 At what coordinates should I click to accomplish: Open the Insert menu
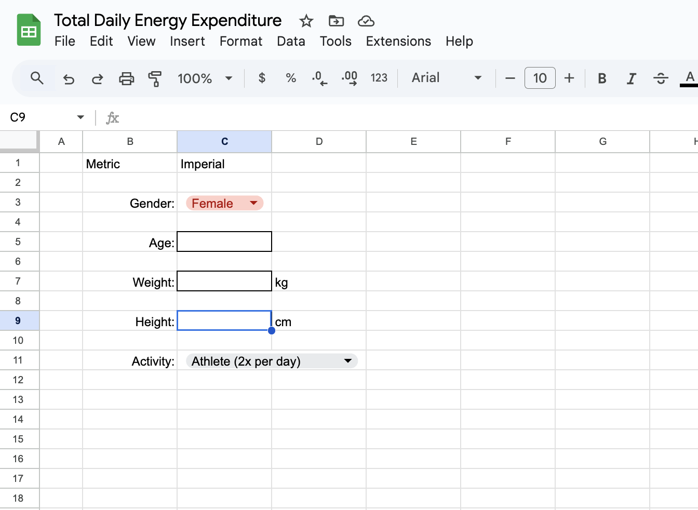[x=187, y=41]
